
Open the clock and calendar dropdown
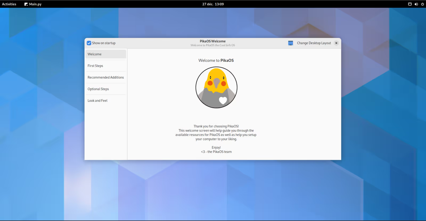click(x=213, y=4)
